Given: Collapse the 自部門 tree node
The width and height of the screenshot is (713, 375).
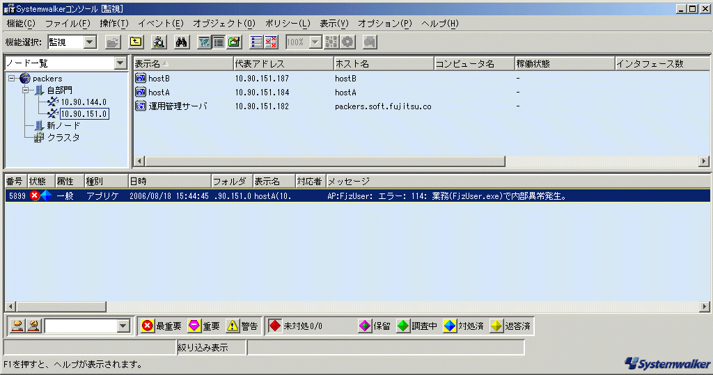Looking at the screenshot, I should [x=26, y=90].
